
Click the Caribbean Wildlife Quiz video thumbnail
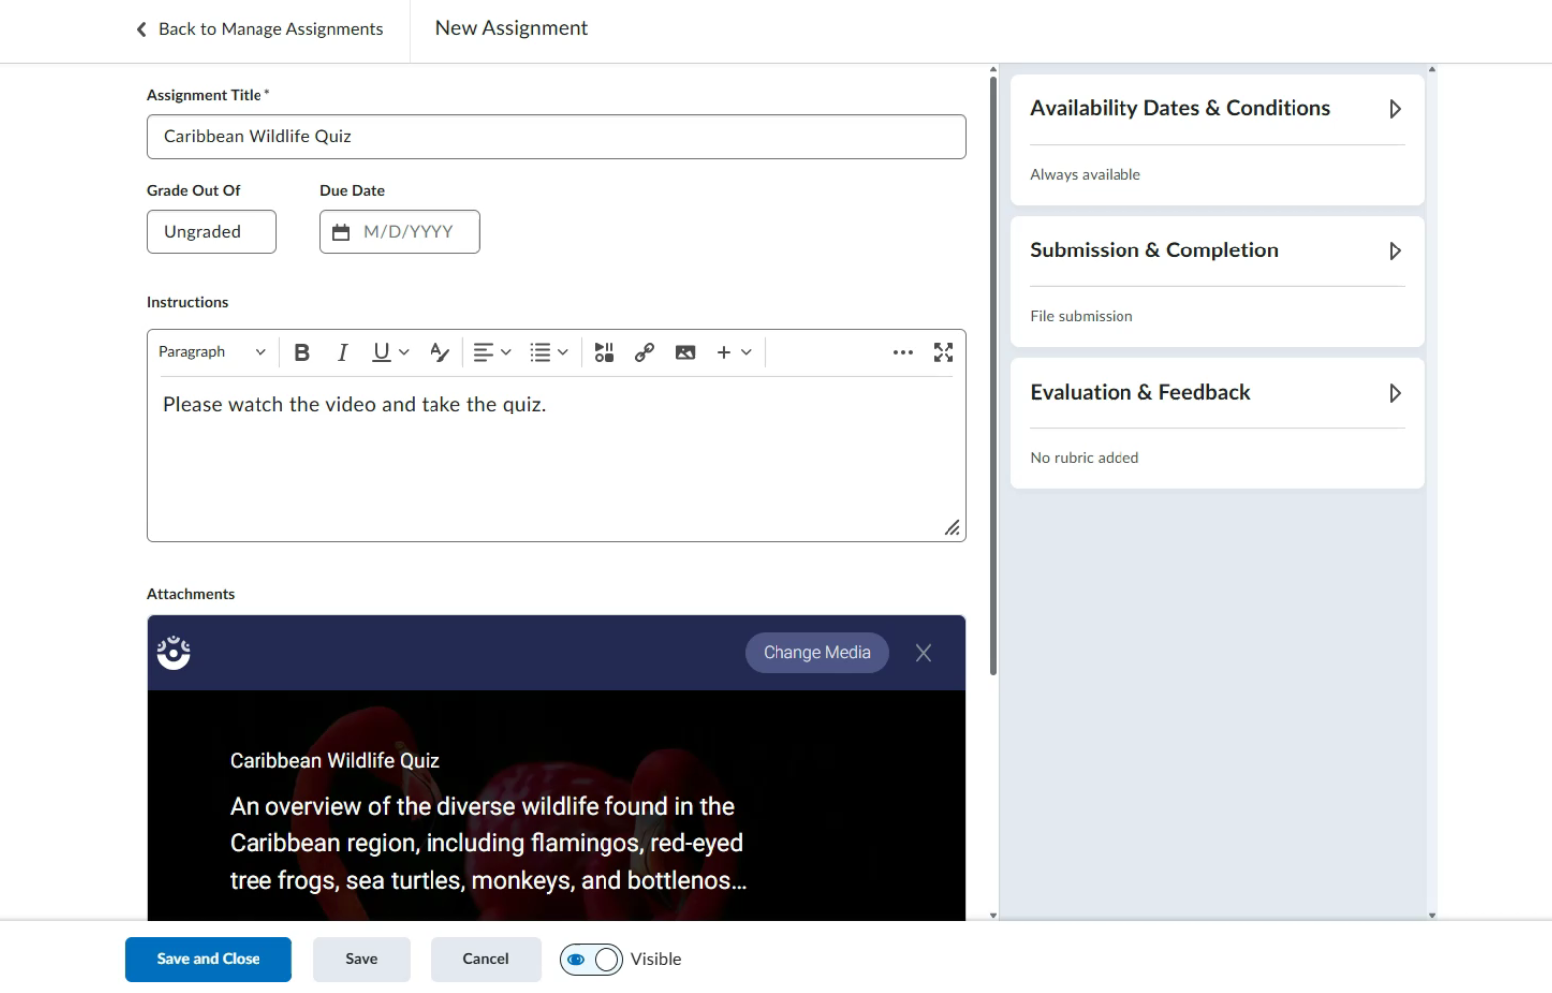click(x=557, y=805)
